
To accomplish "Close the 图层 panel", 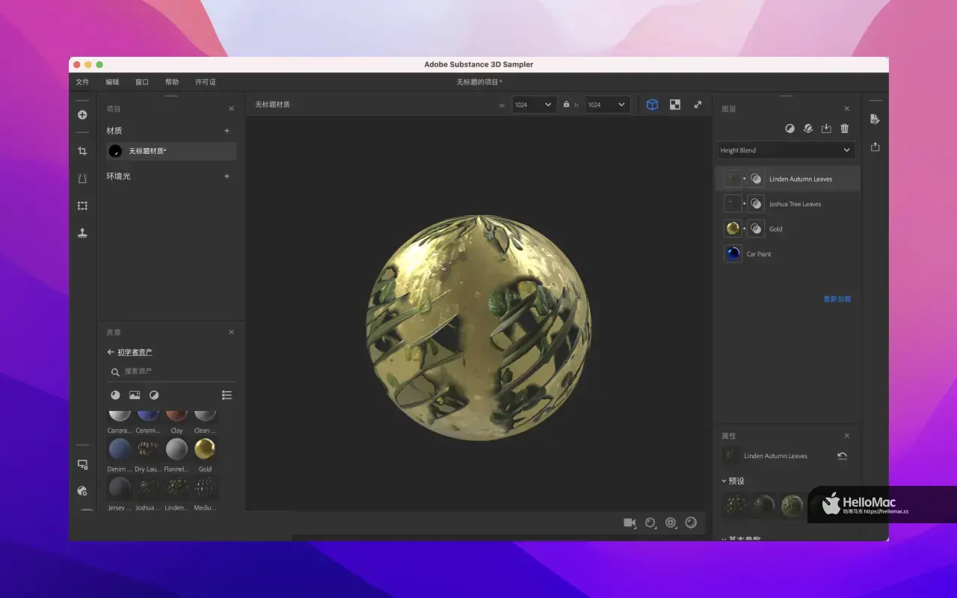I will point(847,108).
